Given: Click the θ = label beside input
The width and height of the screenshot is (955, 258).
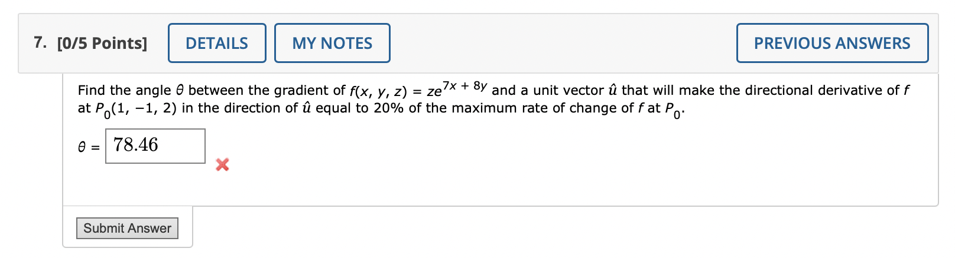Looking at the screenshot, I should (x=89, y=147).
